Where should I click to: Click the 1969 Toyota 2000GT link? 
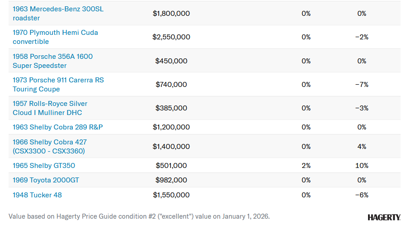pyautogui.click(x=46, y=180)
